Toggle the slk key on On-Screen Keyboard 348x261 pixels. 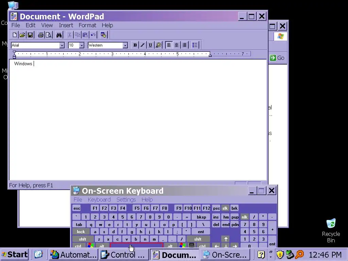tap(225, 208)
